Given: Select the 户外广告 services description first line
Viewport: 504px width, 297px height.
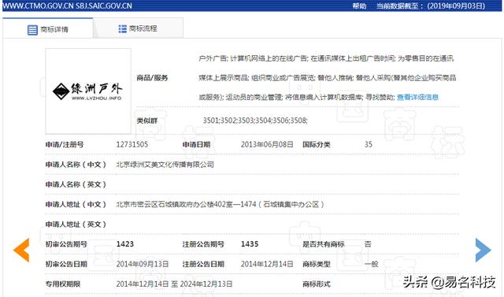Looking at the screenshot, I should pyautogui.click(x=326, y=58).
